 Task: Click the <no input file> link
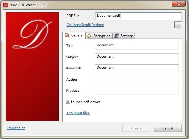pos(78,113)
